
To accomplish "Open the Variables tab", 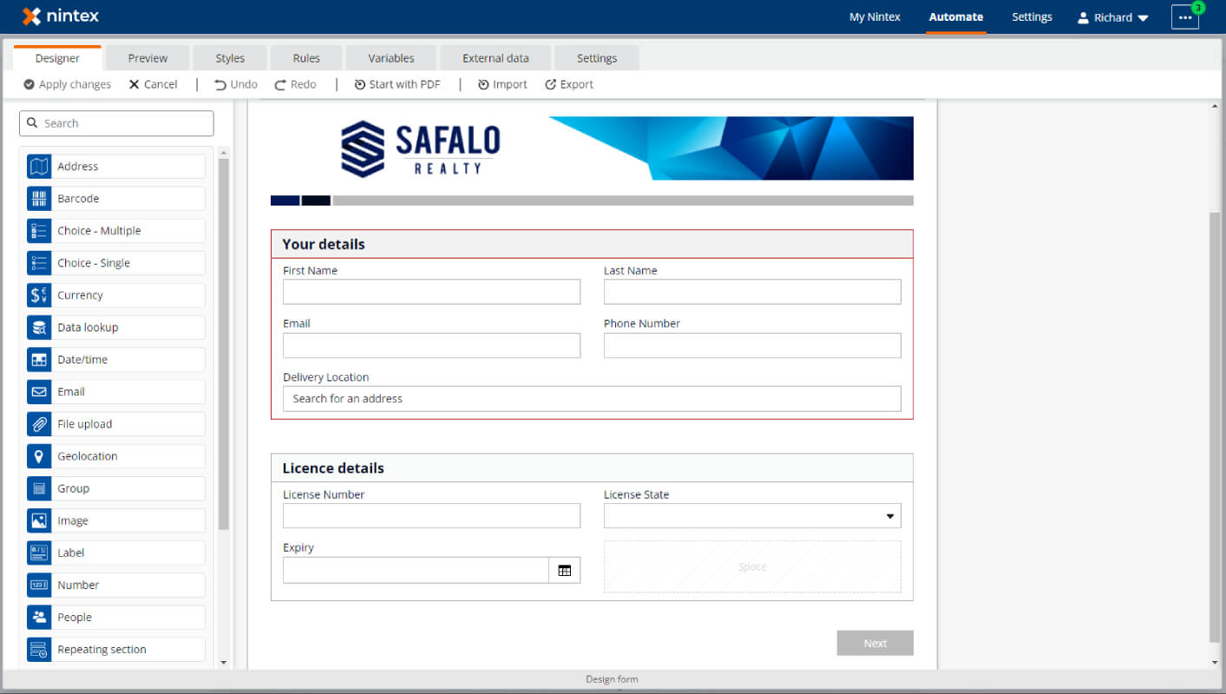I will pos(391,58).
